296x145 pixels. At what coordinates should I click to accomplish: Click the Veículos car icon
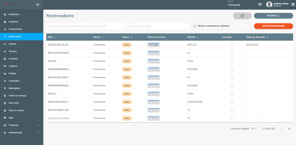coord(5,51)
